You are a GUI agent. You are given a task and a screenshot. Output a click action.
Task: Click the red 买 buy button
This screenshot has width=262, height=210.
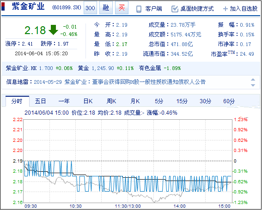[x=122, y=8]
